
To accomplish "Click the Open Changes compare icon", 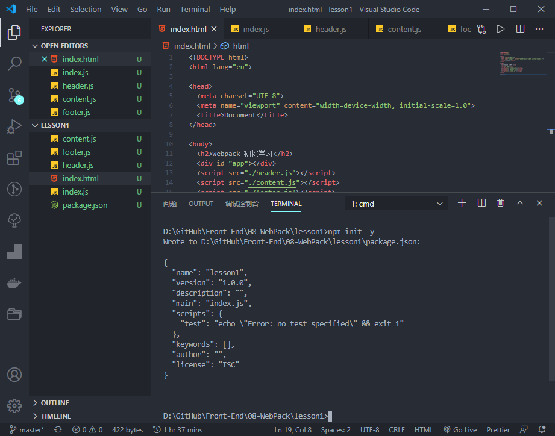I will 481,29.
